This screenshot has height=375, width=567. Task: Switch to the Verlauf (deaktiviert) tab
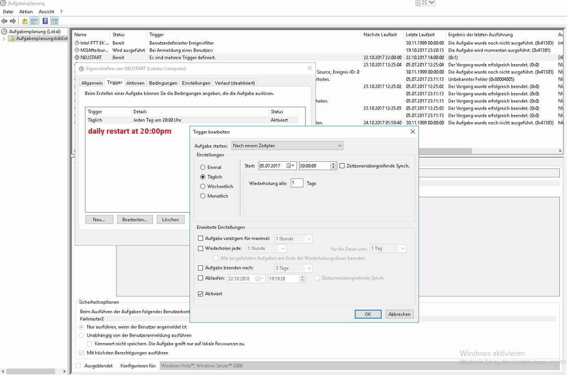[235, 83]
